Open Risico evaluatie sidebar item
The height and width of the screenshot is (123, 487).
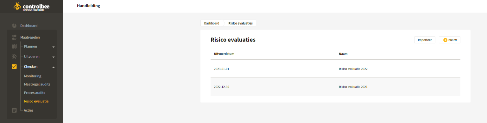[36, 101]
